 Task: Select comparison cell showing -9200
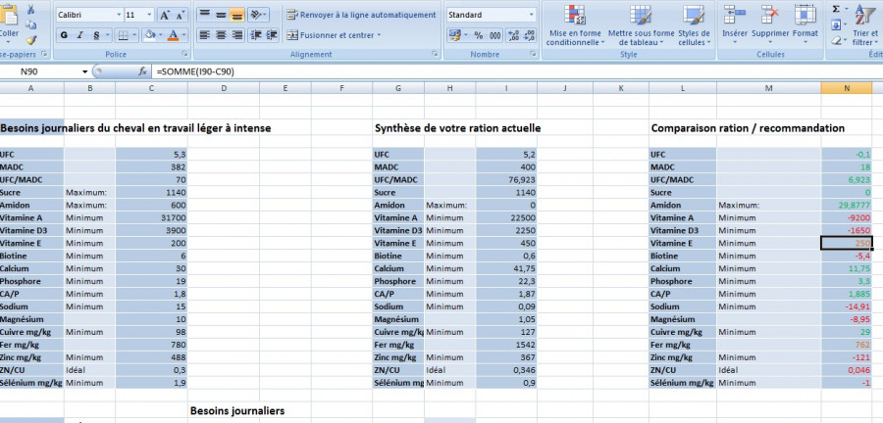(847, 218)
